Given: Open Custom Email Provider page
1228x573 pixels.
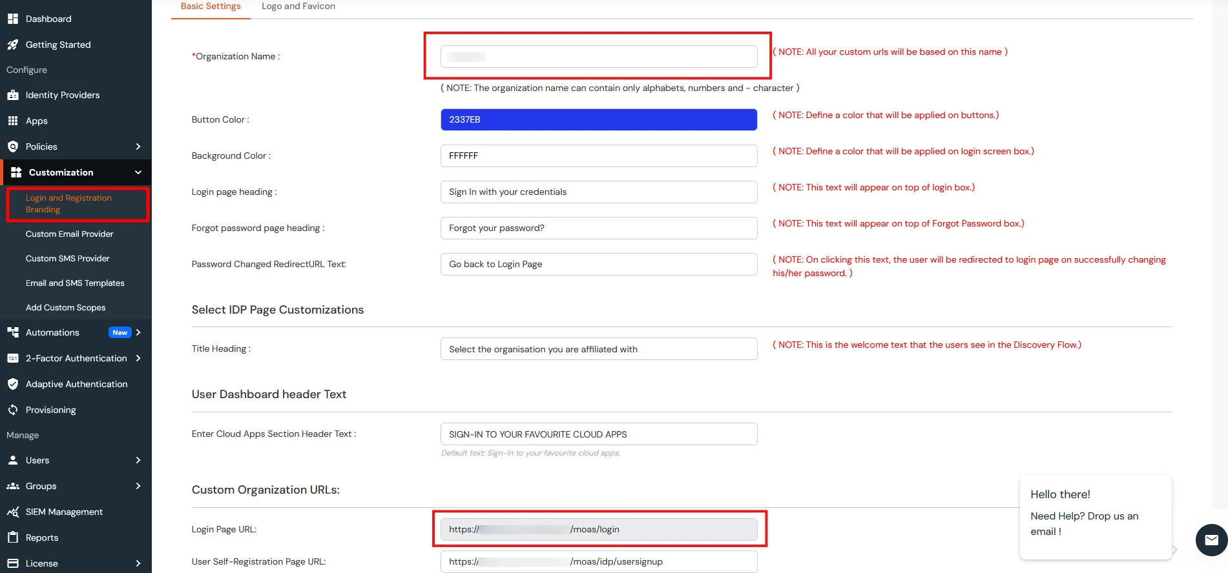Looking at the screenshot, I should (x=70, y=234).
